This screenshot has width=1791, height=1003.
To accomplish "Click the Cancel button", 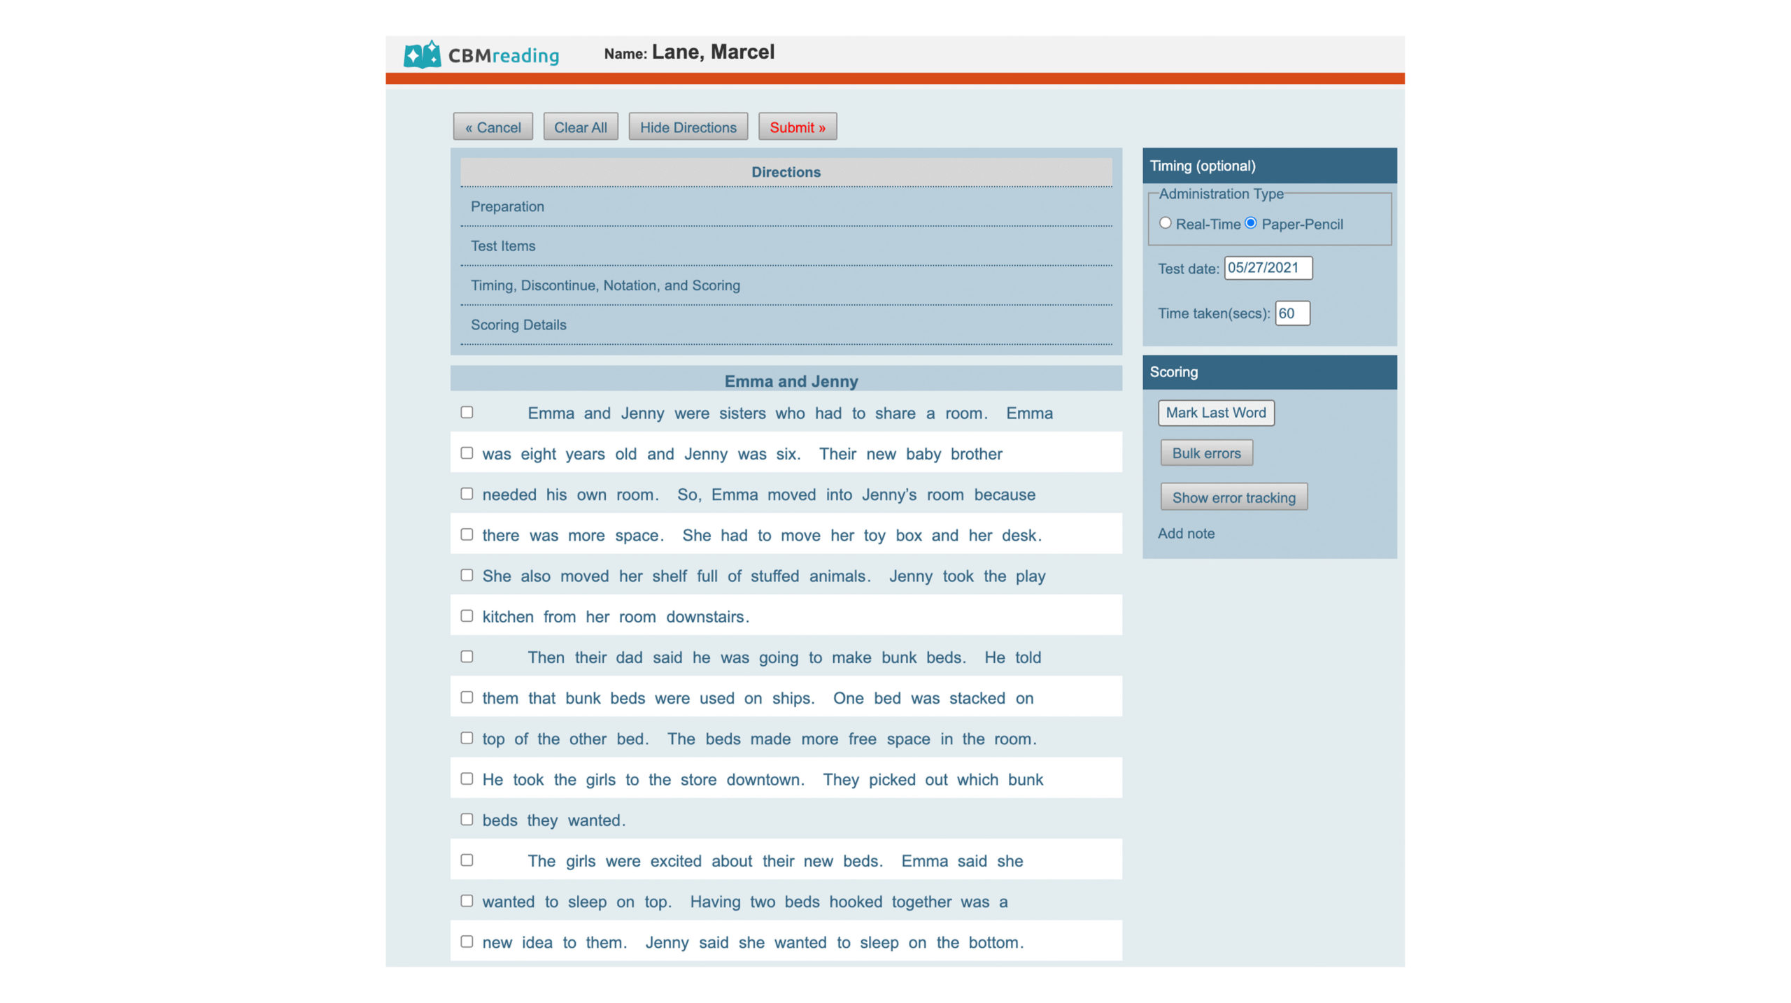I will [x=493, y=127].
